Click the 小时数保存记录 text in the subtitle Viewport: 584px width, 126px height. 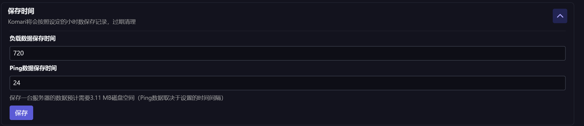[87, 22]
